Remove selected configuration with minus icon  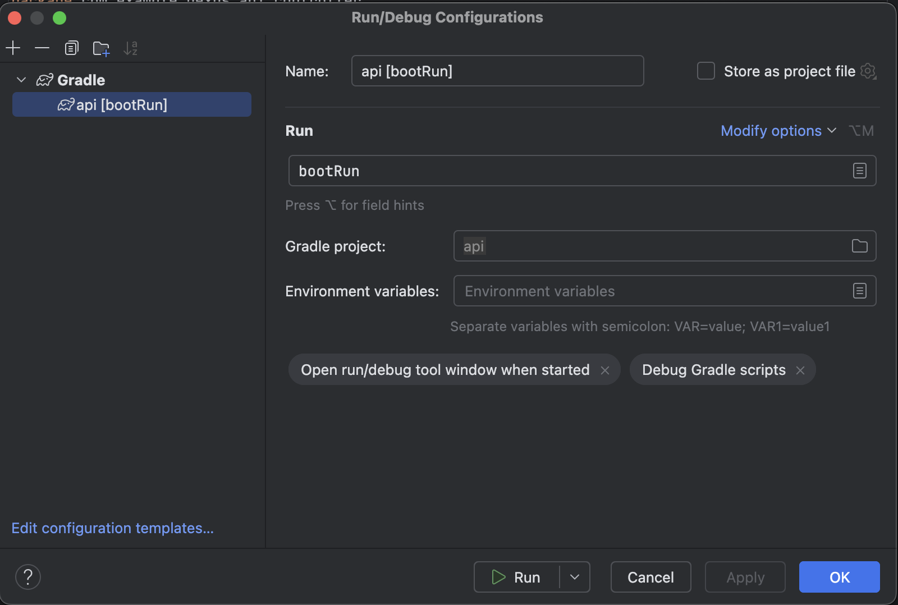click(42, 48)
